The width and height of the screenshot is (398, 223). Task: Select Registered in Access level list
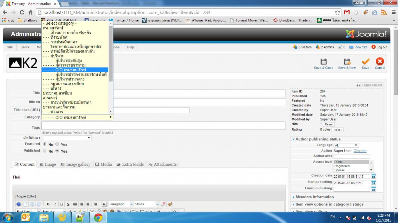(351, 166)
